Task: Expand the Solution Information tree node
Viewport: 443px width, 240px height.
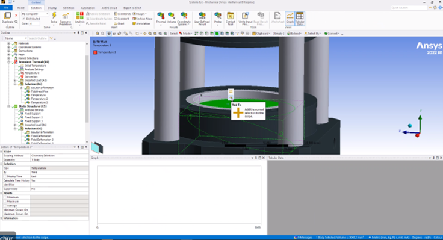Action: pyautogui.click(x=21, y=88)
